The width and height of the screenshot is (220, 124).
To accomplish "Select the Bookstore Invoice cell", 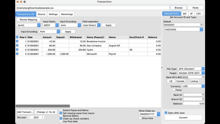I will click(97, 42).
